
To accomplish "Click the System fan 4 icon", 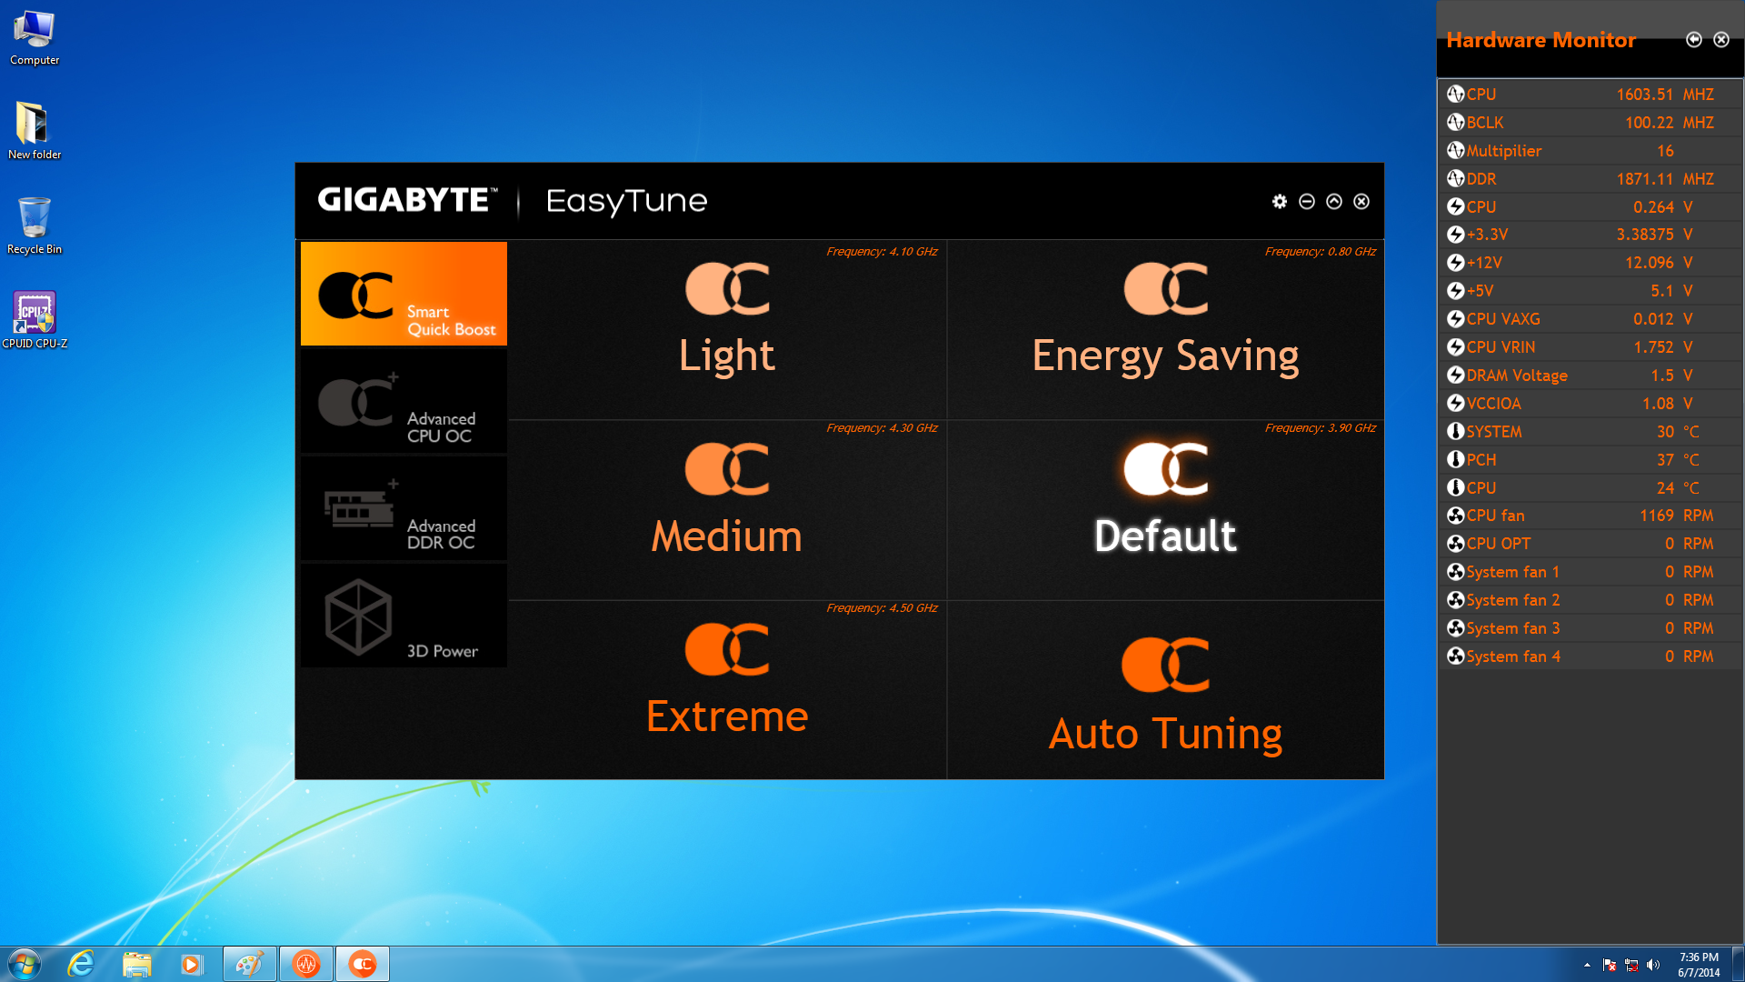I will pos(1455,656).
